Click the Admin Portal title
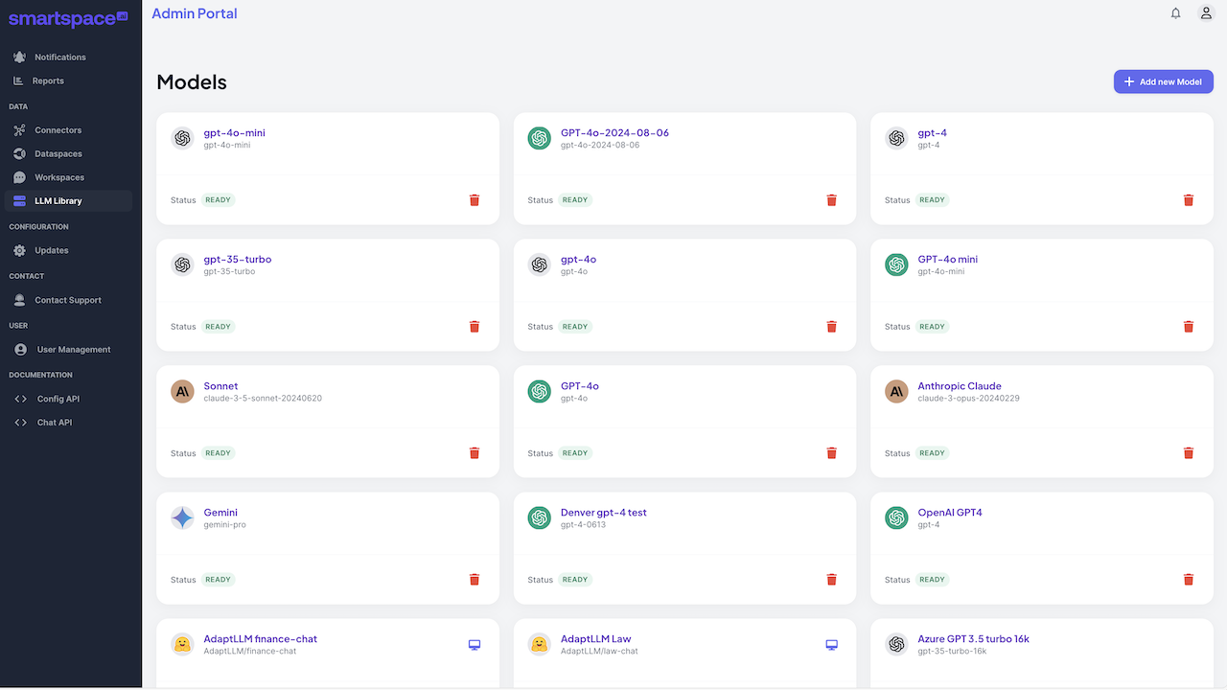 195,13
